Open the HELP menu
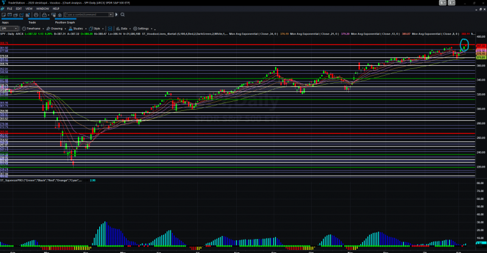 56,9
